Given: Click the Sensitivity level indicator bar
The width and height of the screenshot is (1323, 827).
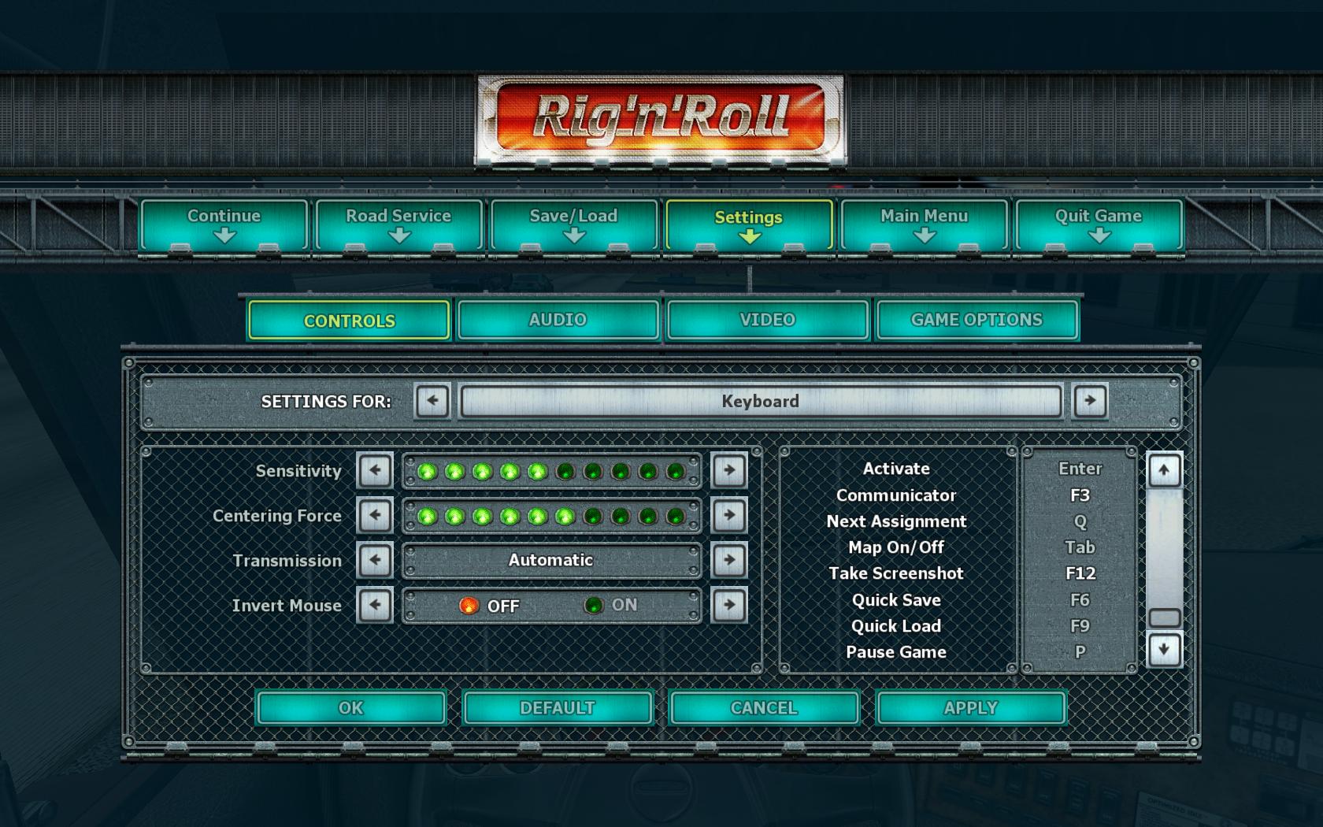Looking at the screenshot, I should pyautogui.click(x=551, y=471).
